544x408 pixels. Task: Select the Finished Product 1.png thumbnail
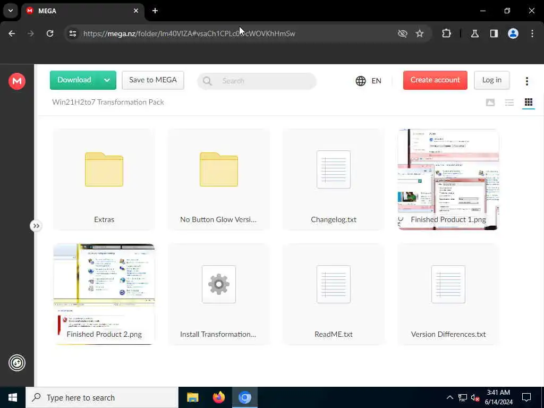[x=448, y=180]
